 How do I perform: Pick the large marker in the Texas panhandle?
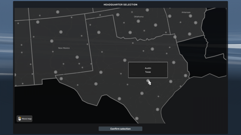[99, 32]
